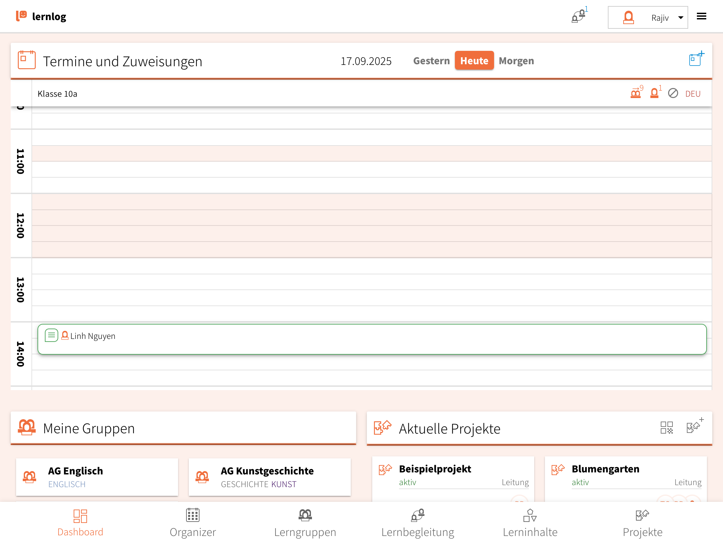This screenshot has height=542, width=723.
Task: Open the hamburger menu
Action: click(x=701, y=16)
